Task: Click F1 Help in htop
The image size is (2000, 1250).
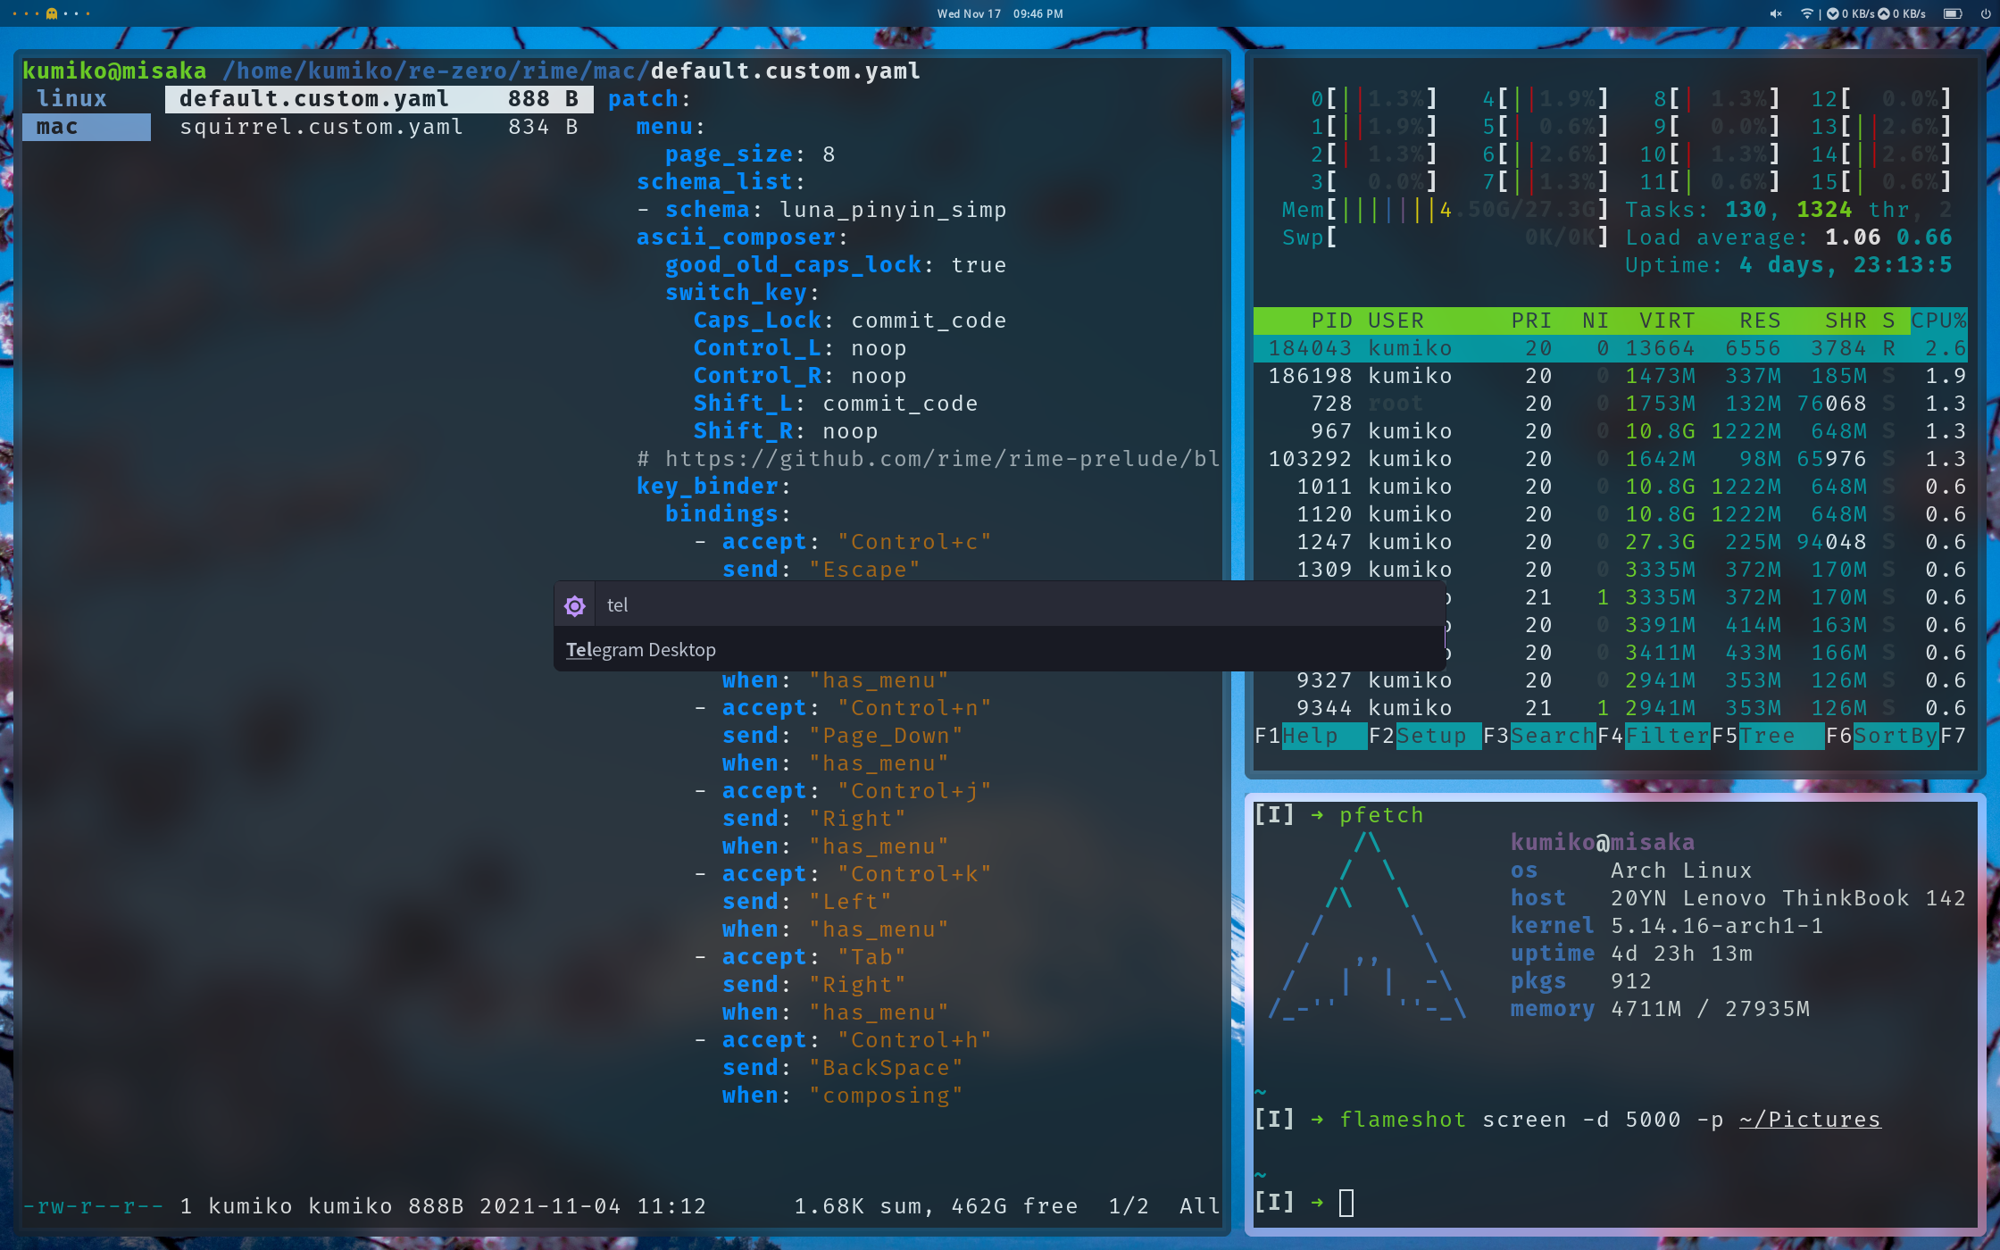Action: [1311, 736]
